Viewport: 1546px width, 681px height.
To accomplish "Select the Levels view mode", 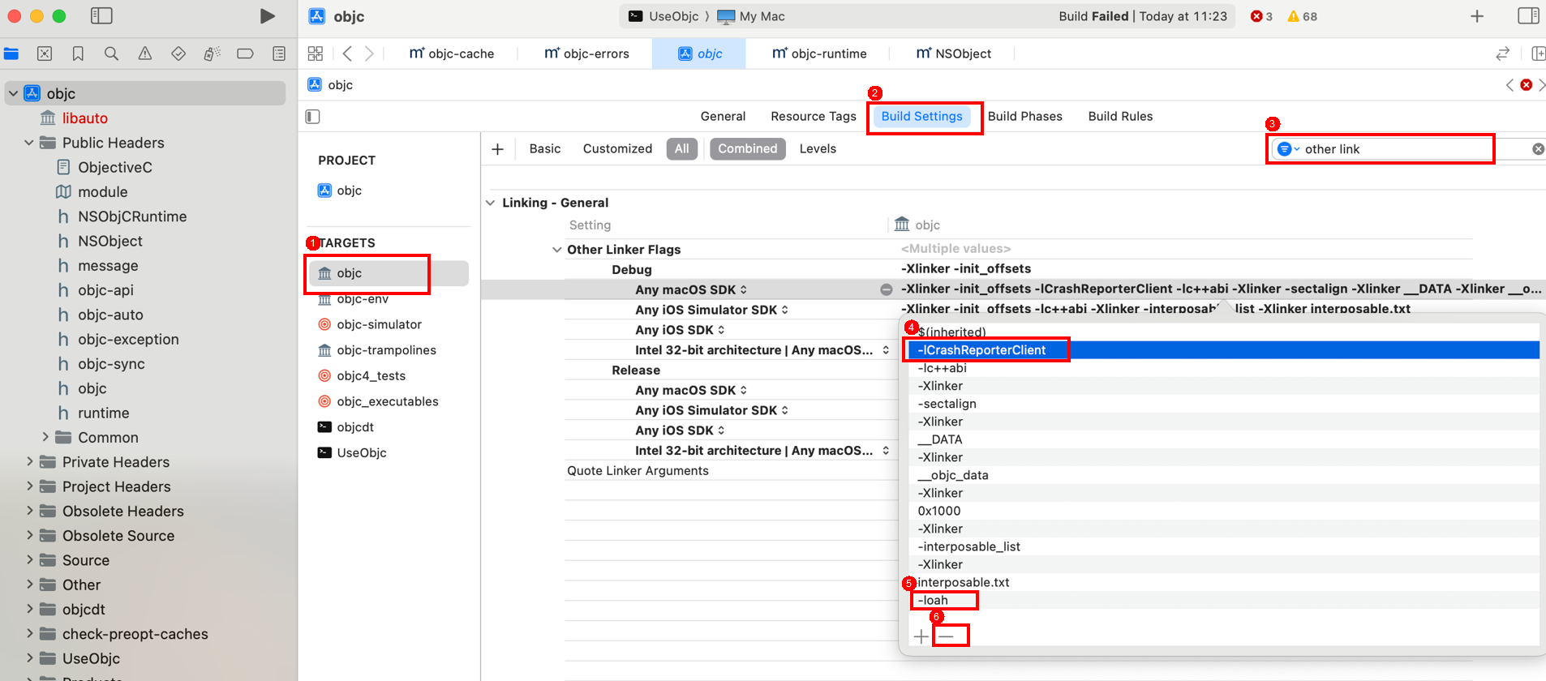I will [818, 149].
